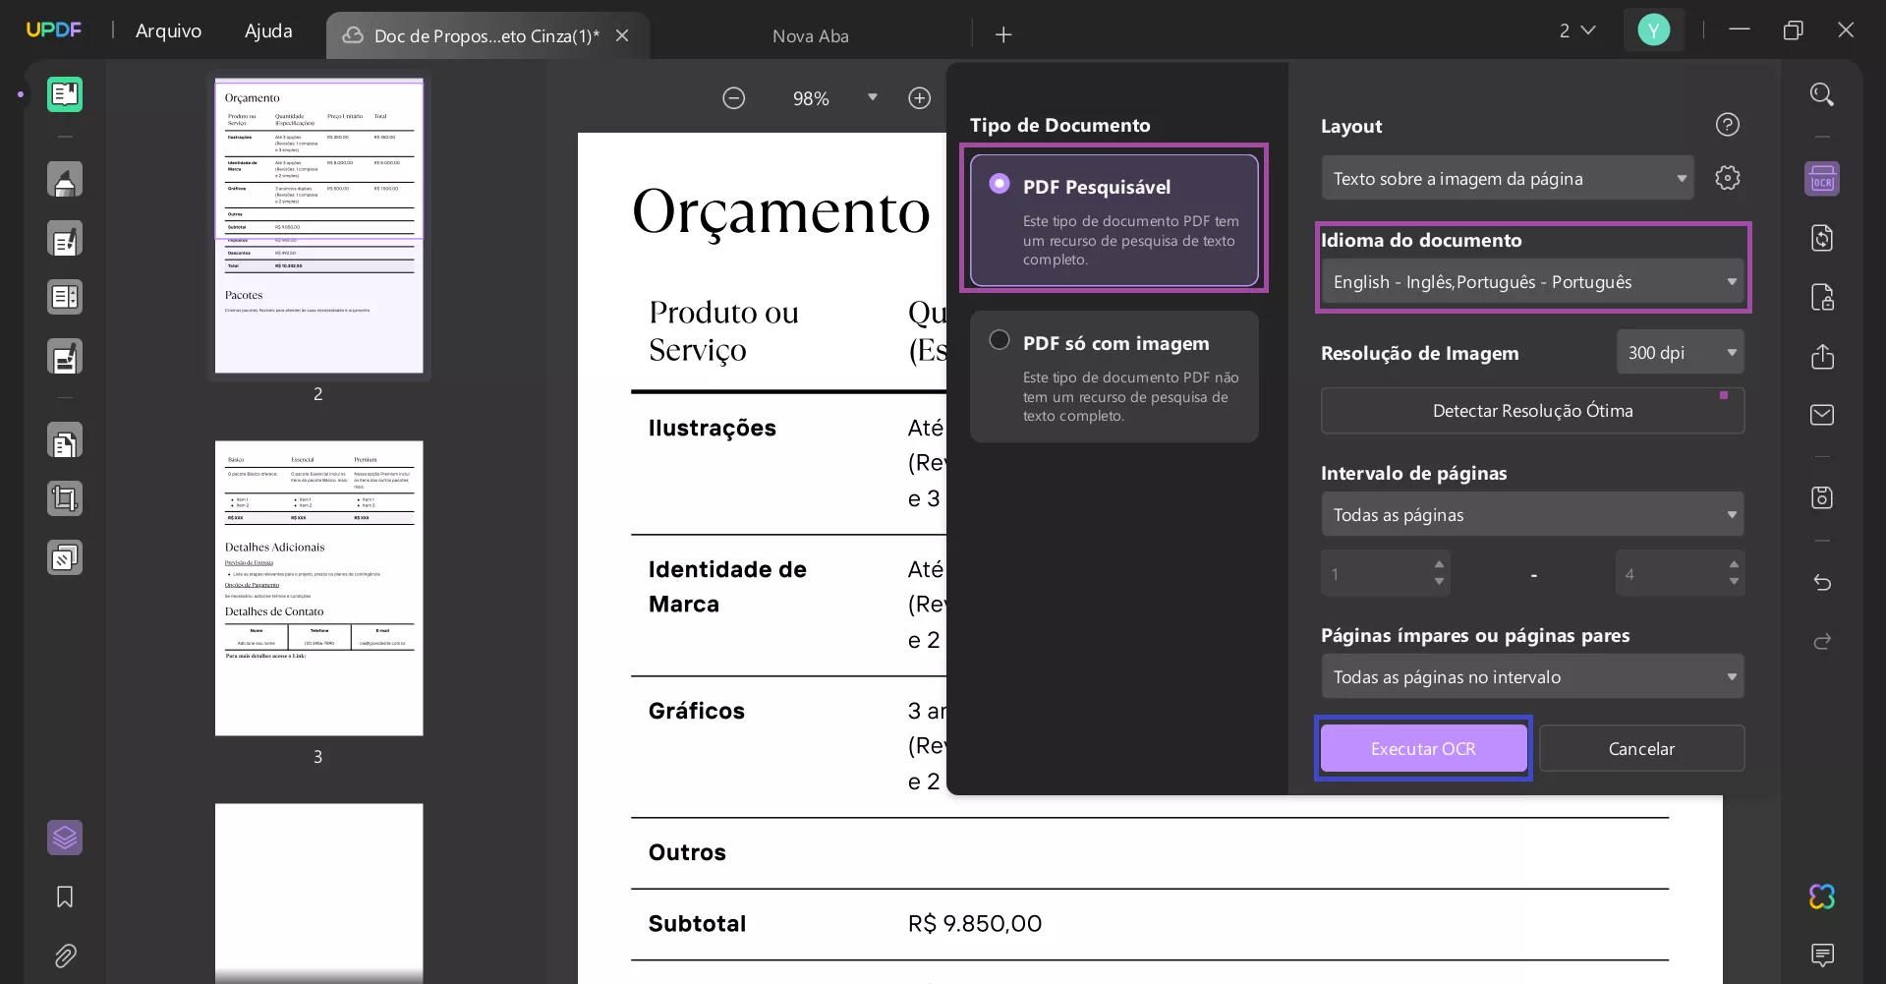Click the Executar OCR button
The image size is (1886, 984).
(x=1423, y=748)
